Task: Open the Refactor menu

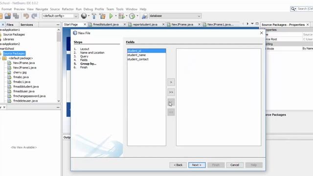Action: point(67,9)
